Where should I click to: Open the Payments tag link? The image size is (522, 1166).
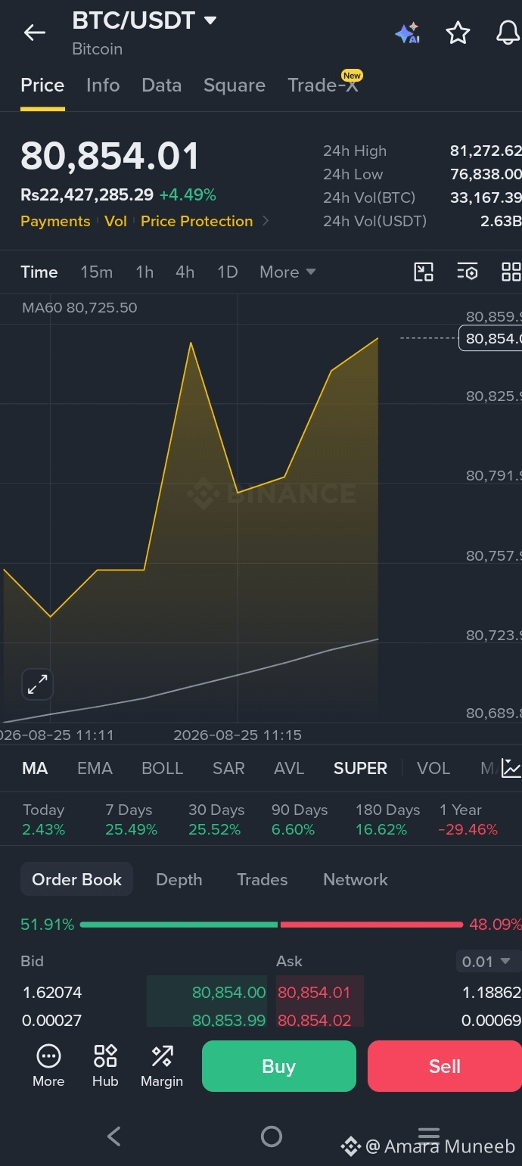(55, 221)
